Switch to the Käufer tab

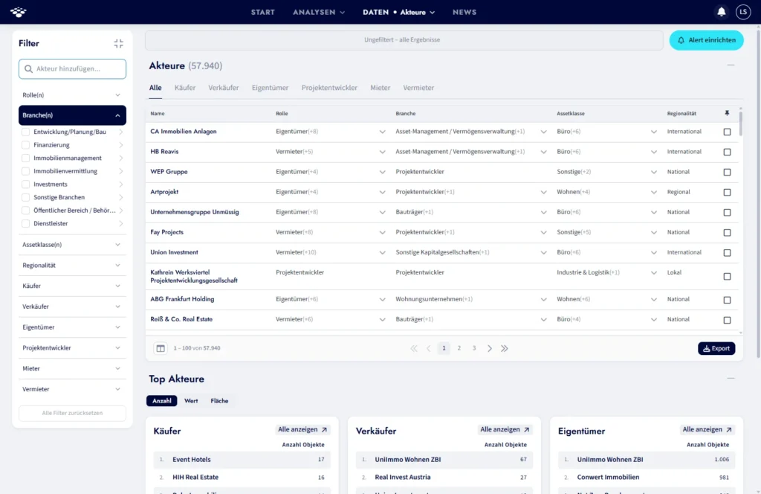[185, 88]
